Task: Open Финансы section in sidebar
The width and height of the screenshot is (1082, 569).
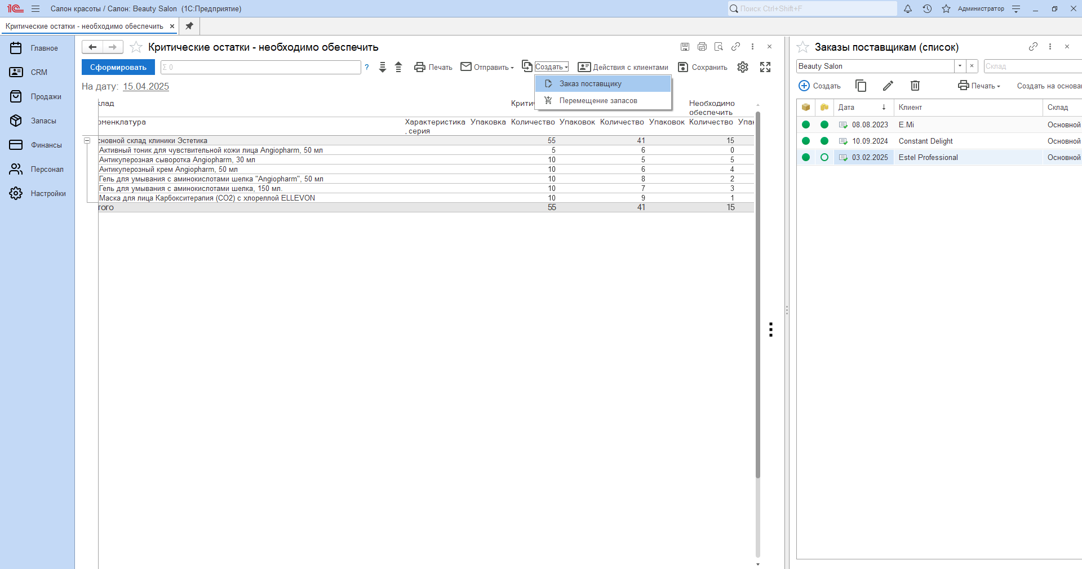Action: point(37,145)
